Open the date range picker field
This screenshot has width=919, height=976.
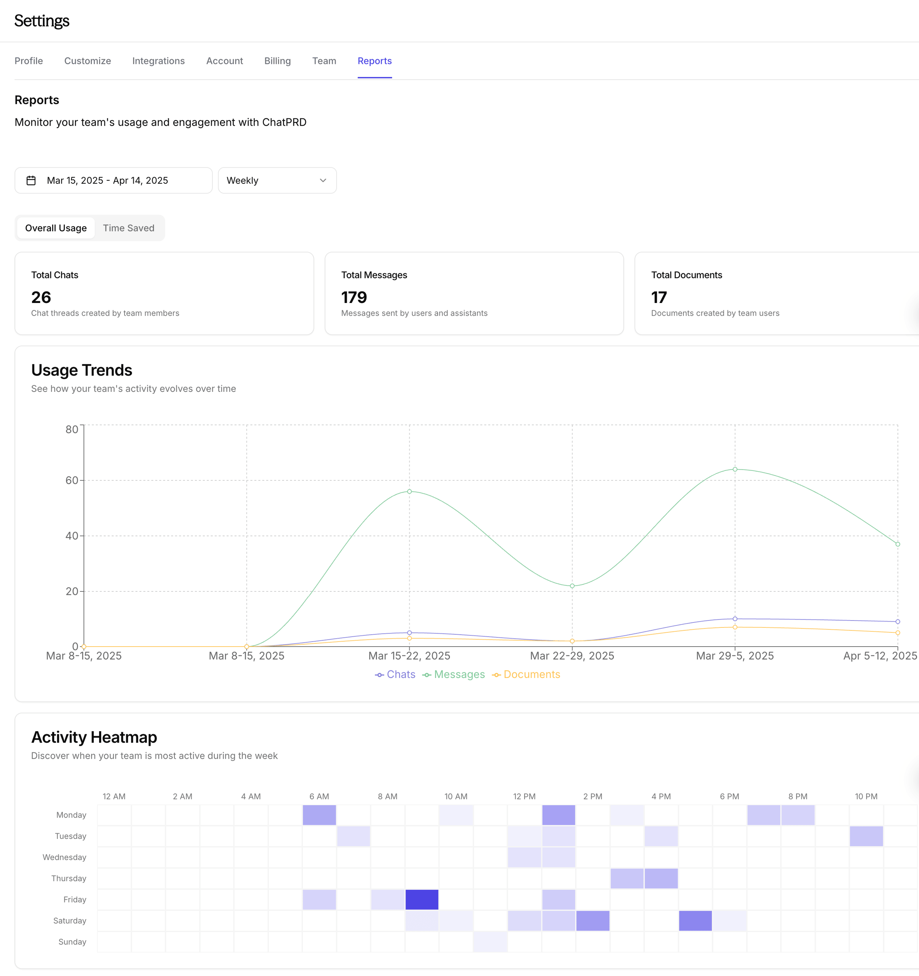tap(113, 181)
